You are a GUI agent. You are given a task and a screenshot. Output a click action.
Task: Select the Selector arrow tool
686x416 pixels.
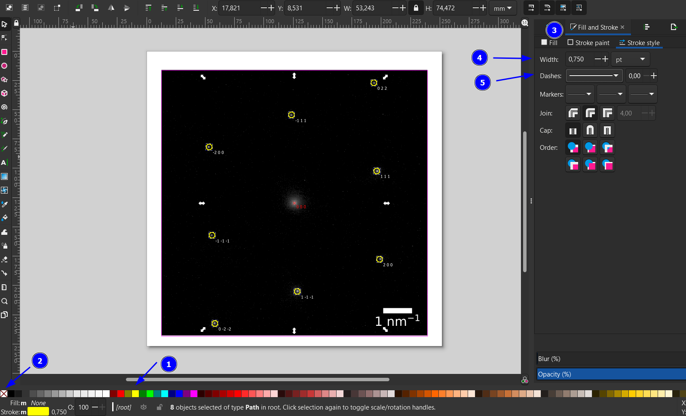4,24
